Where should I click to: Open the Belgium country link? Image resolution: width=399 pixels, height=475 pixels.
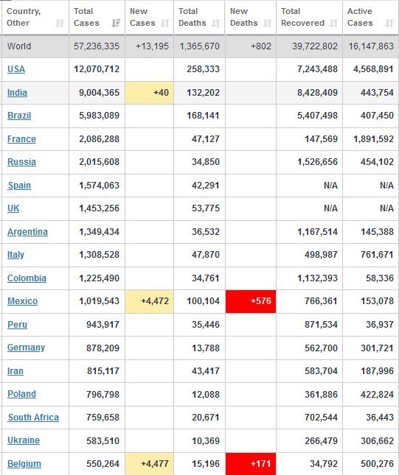(24, 463)
